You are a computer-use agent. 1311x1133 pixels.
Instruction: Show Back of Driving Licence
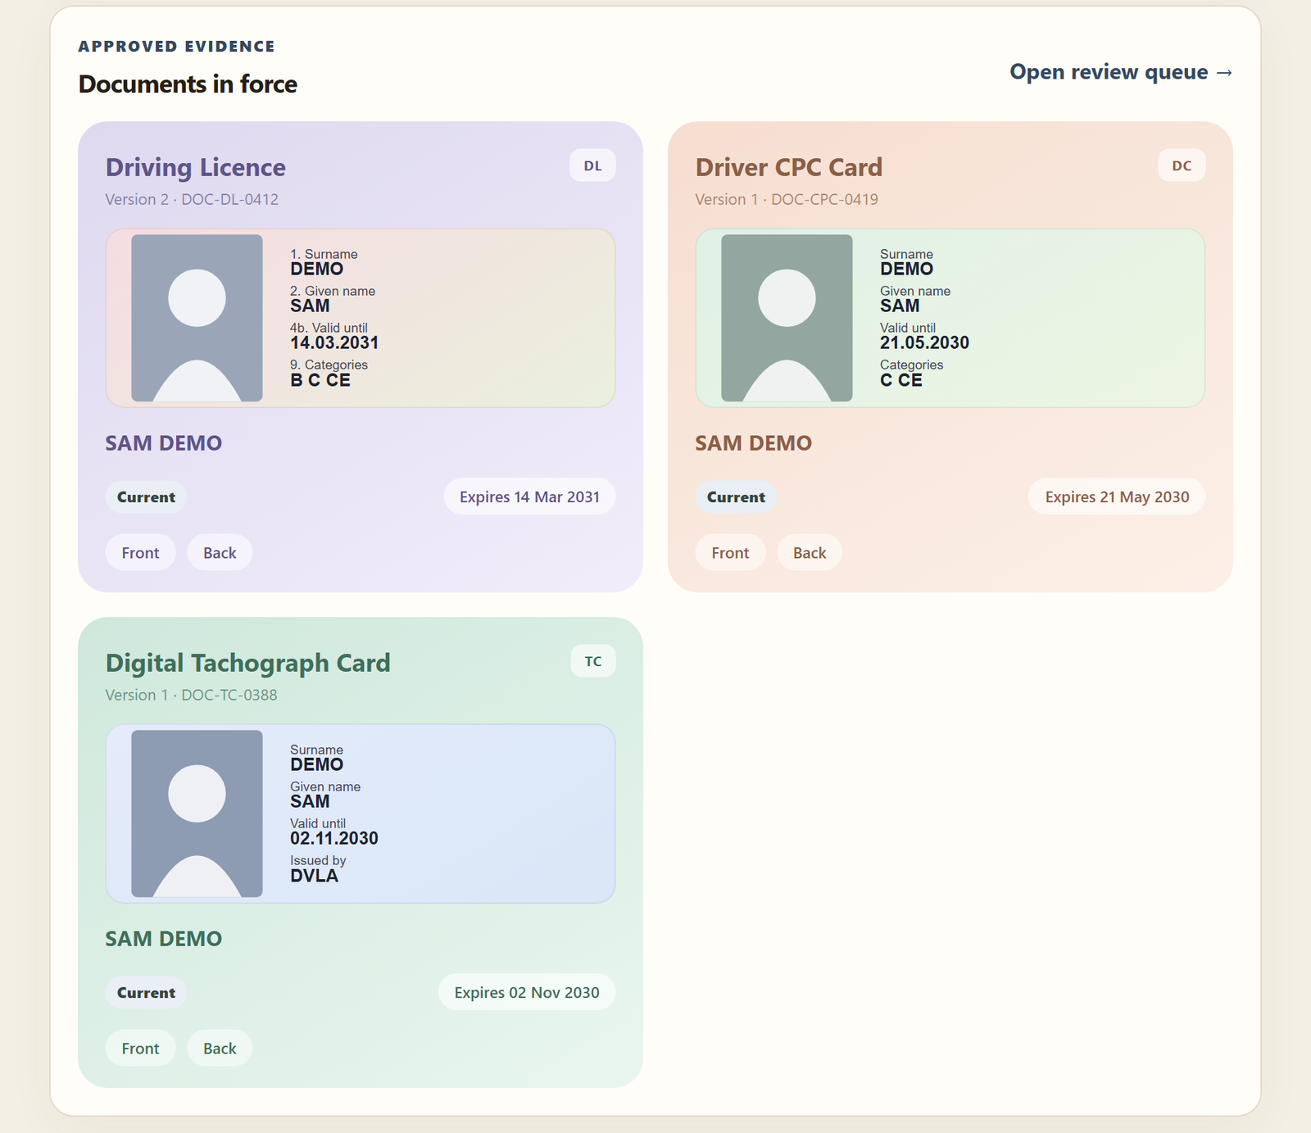tap(220, 553)
